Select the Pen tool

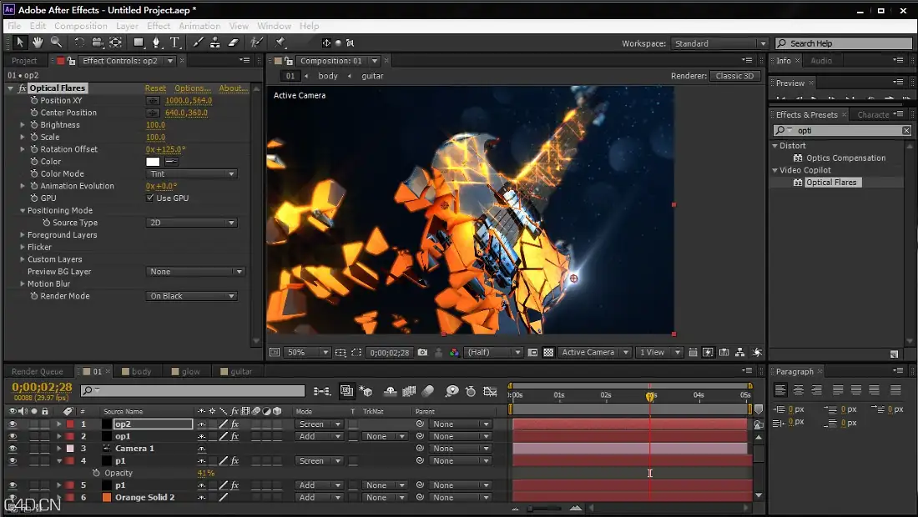(x=156, y=42)
